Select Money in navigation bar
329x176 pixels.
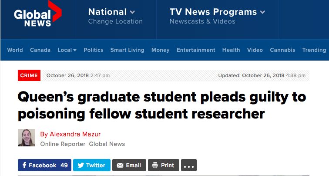(160, 50)
